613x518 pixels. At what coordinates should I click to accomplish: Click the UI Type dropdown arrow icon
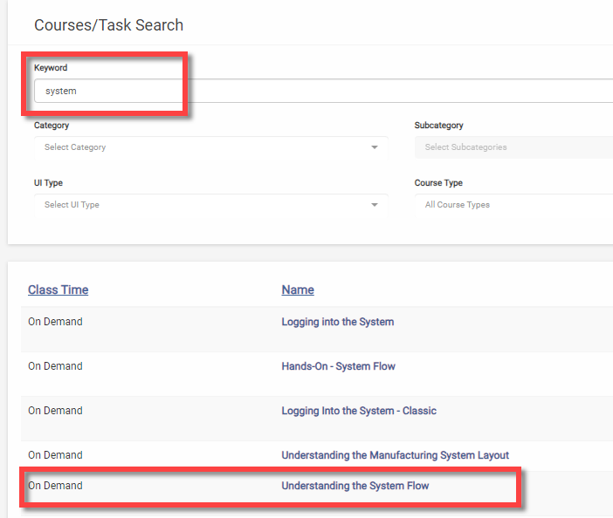point(374,205)
